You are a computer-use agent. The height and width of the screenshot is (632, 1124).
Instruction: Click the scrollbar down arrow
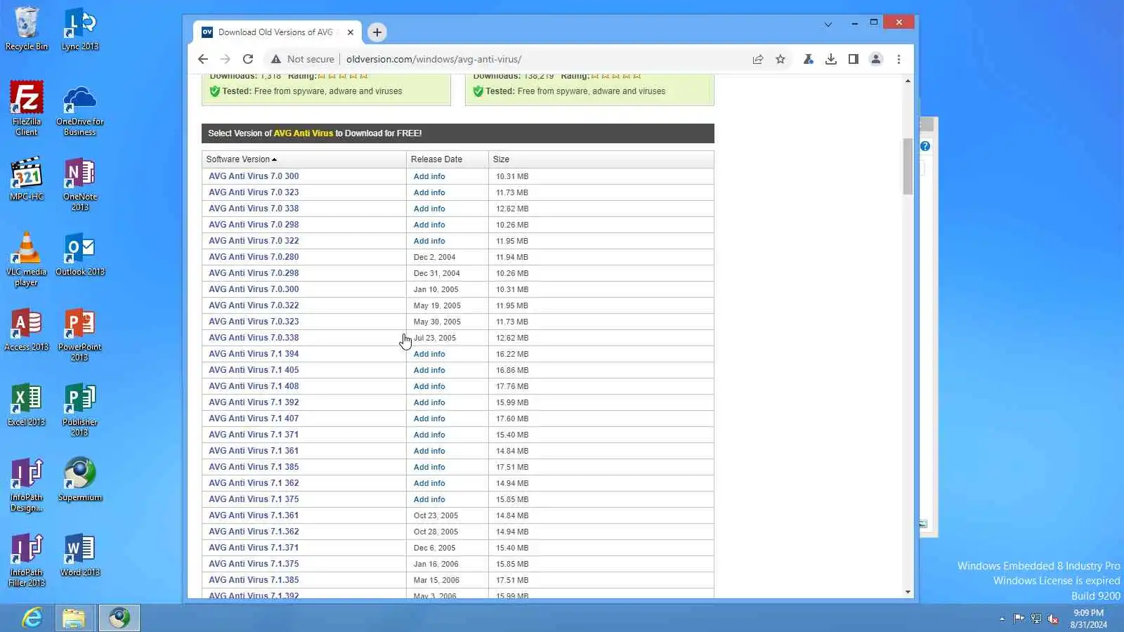(x=908, y=592)
